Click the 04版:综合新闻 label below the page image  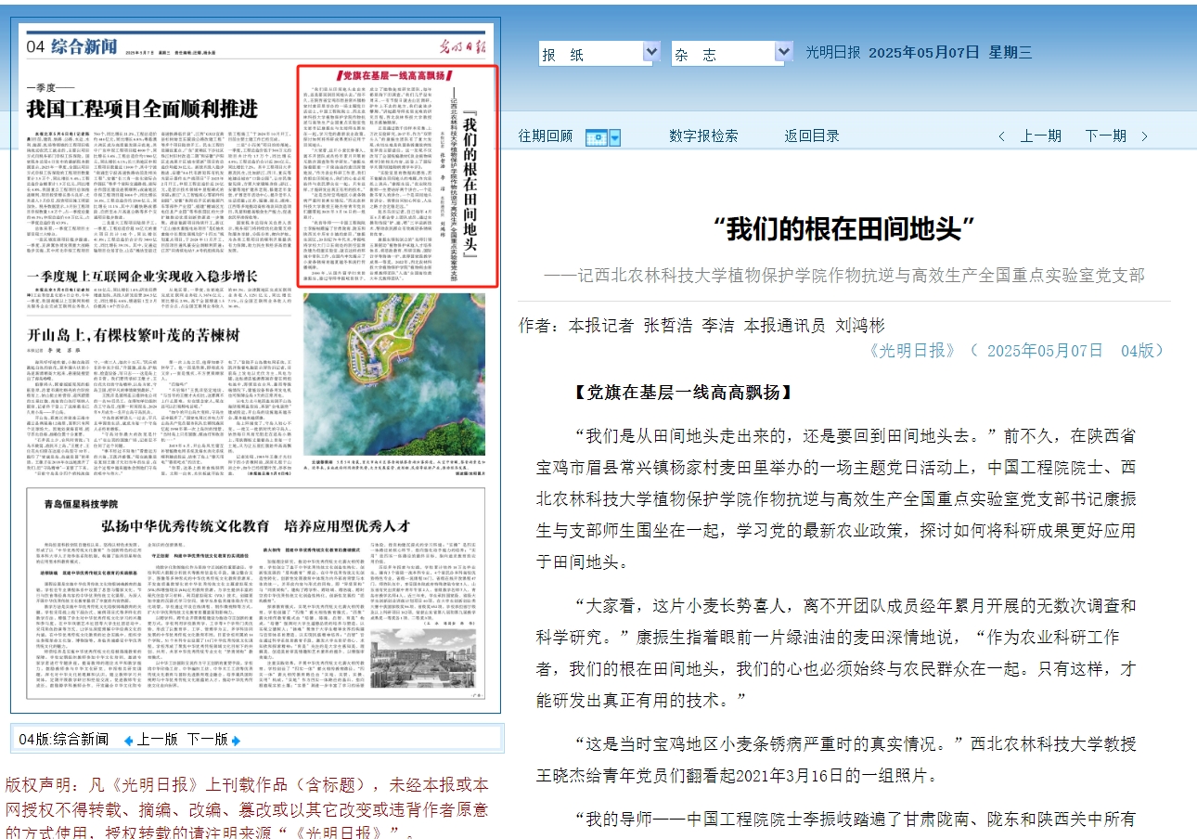[x=63, y=740]
